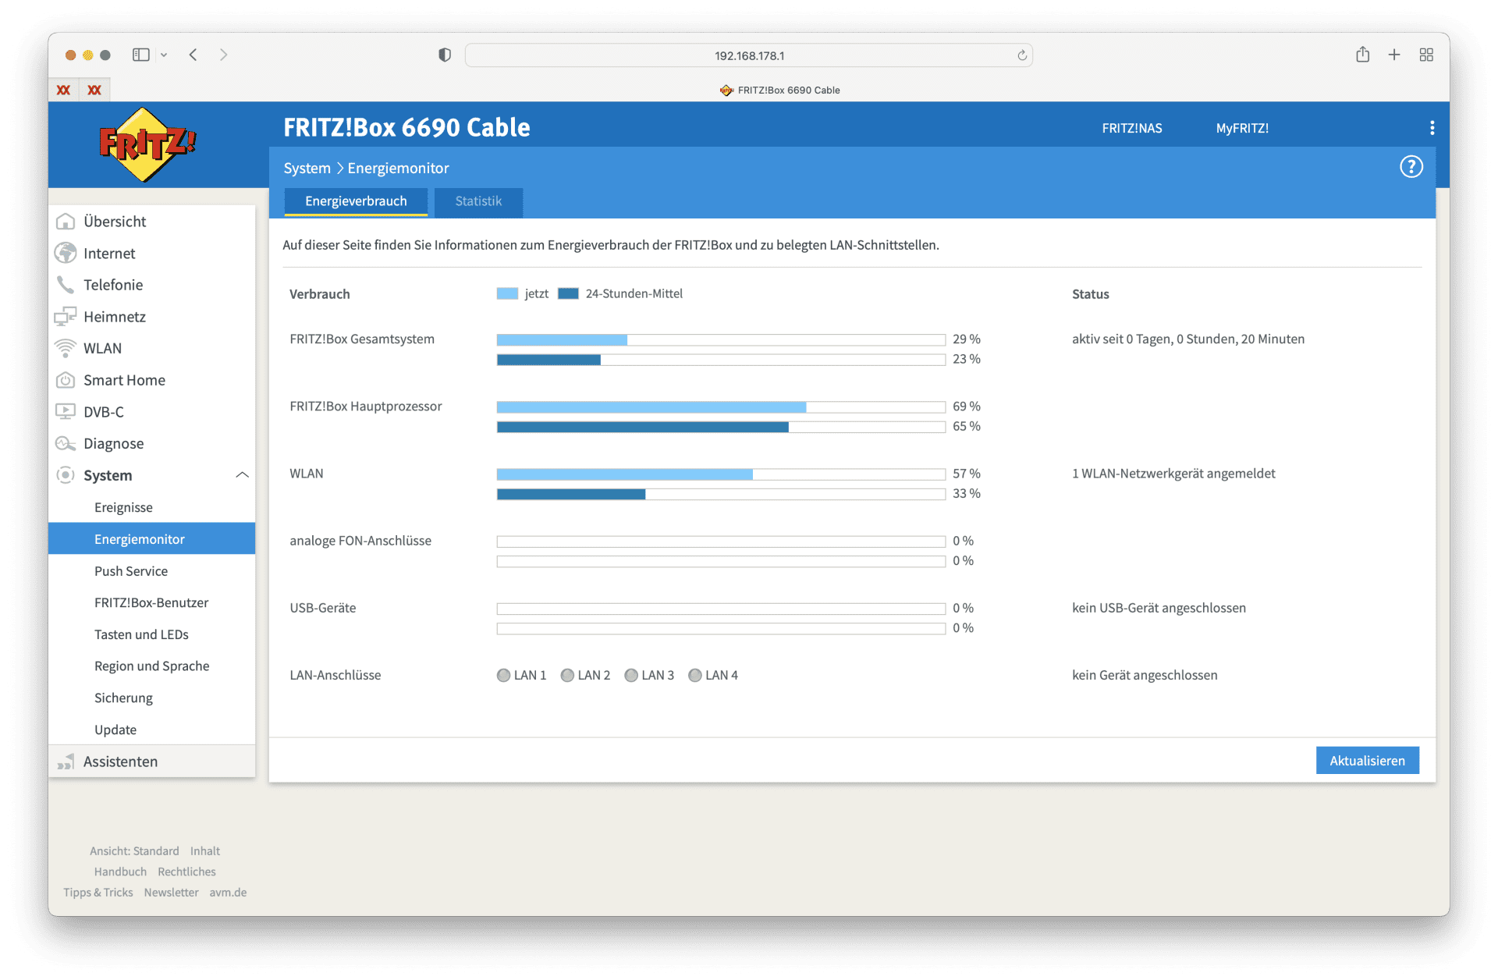Open the Inhalt footer link

(x=205, y=851)
